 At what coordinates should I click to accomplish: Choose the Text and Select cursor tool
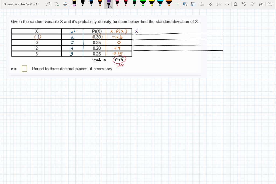(48, 4)
